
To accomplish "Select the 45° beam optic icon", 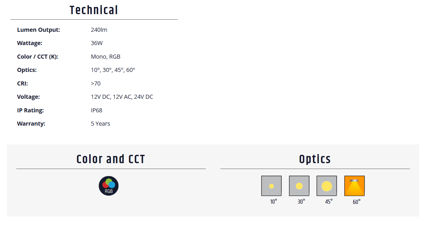I will 327,186.
